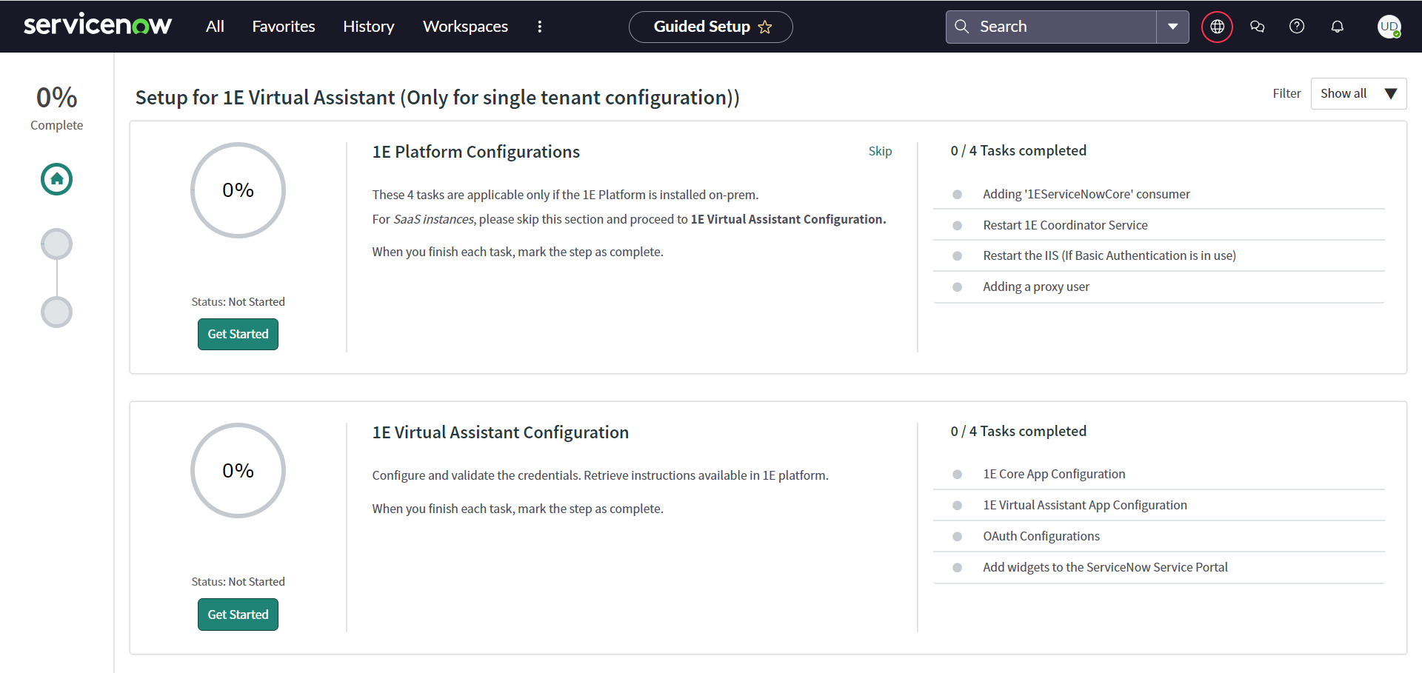Click the search magnifier icon
Screen dimensions: 1422x673
click(x=961, y=27)
